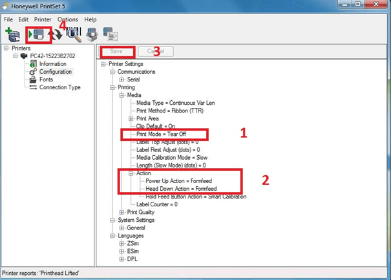
Task: Click the printer download toolbar icon
Action: click(92, 34)
